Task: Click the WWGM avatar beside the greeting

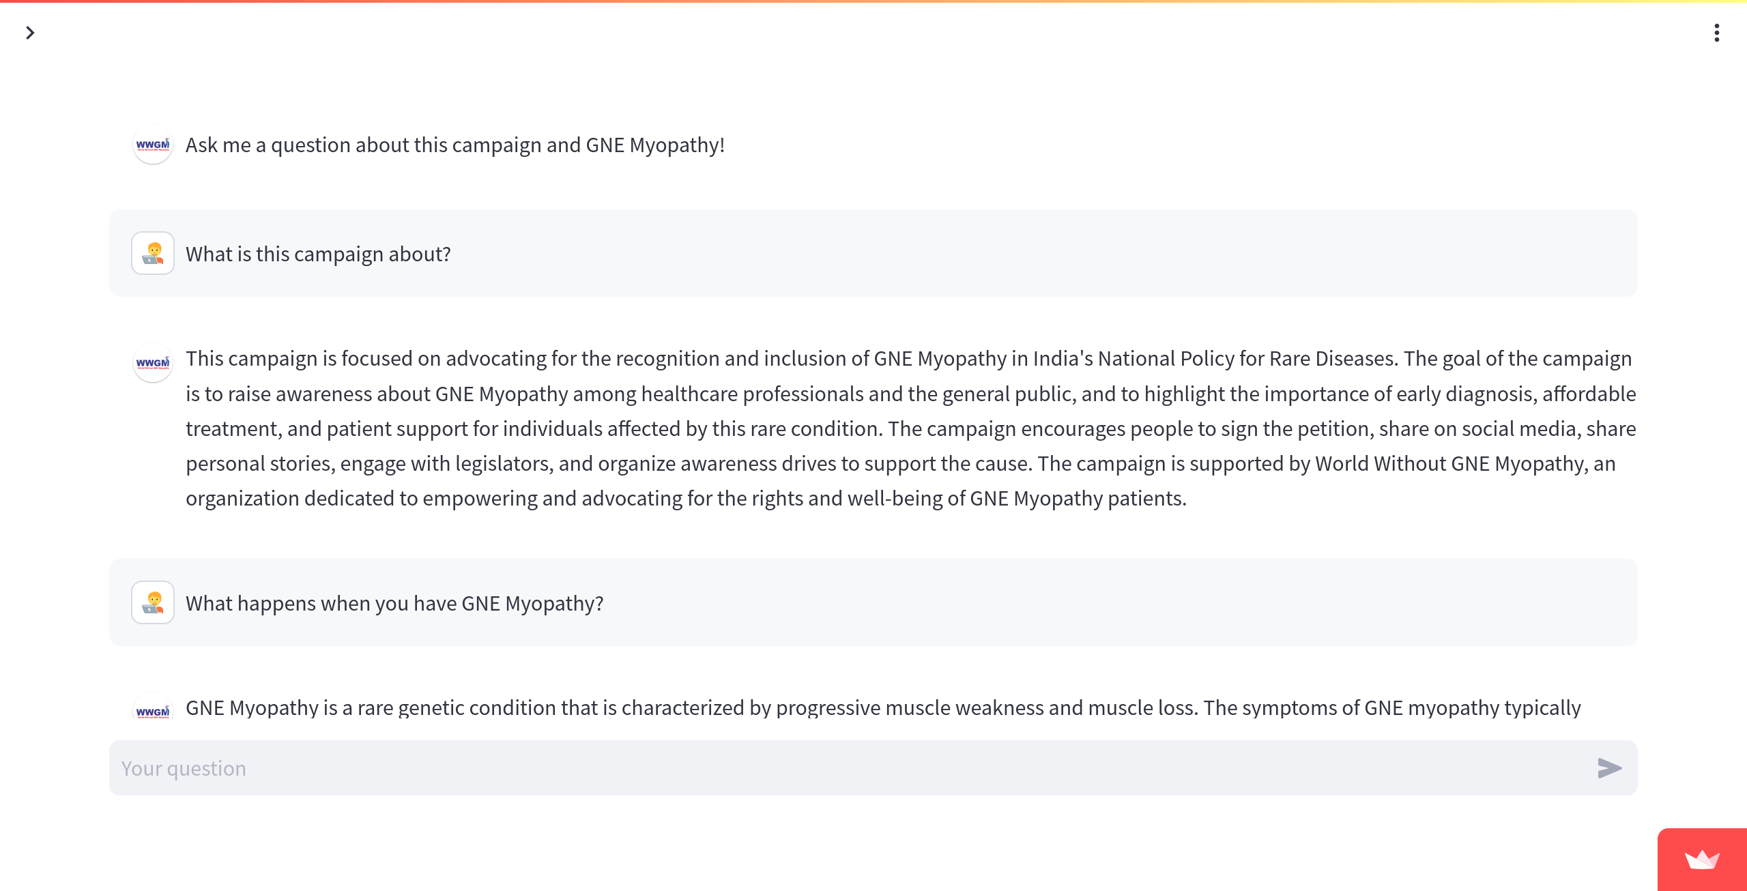Action: [x=152, y=145]
